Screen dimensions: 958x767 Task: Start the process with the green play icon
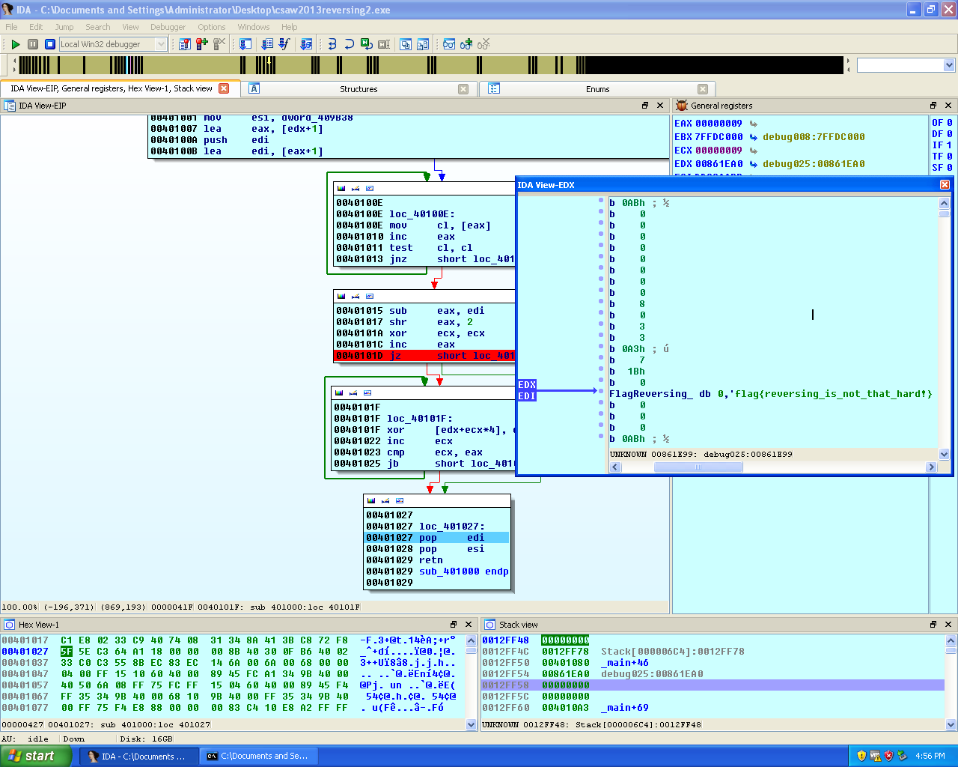(x=15, y=44)
